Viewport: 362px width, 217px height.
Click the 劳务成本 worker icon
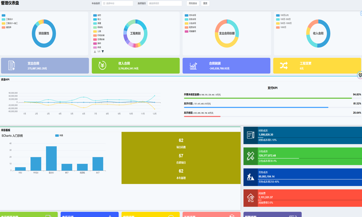coord(251,177)
